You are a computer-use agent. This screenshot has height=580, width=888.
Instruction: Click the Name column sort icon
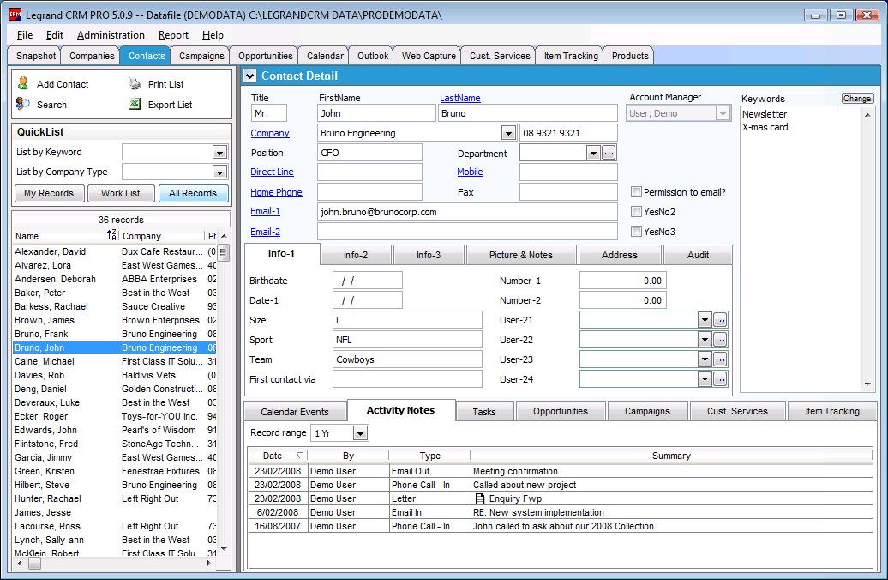111,235
